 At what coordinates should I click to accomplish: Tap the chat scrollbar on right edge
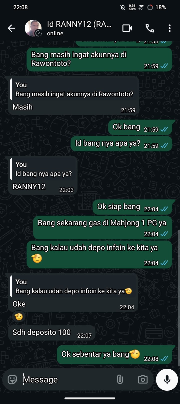[178, 298]
